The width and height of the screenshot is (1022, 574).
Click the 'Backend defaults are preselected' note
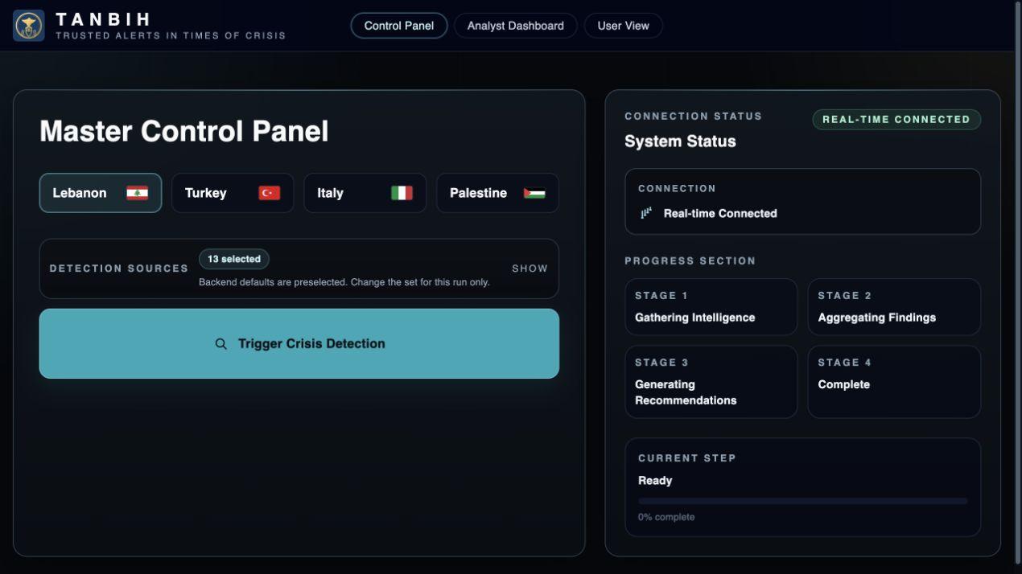click(x=344, y=282)
